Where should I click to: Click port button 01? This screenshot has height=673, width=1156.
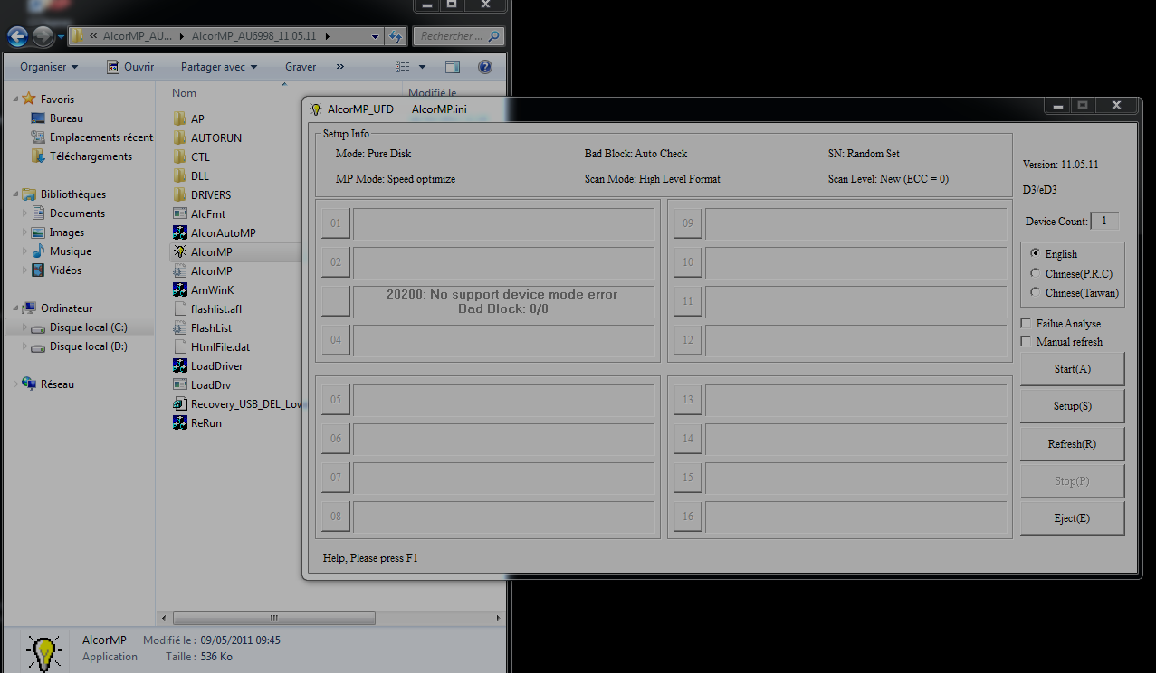click(x=336, y=223)
